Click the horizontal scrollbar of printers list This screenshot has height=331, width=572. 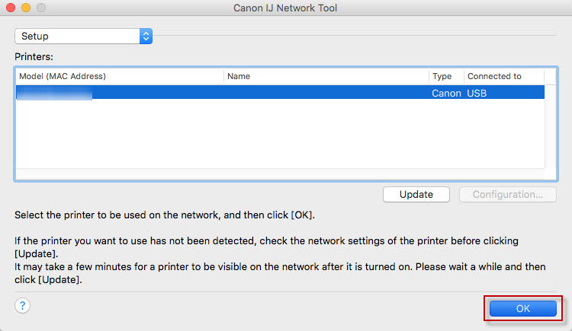tap(280, 173)
